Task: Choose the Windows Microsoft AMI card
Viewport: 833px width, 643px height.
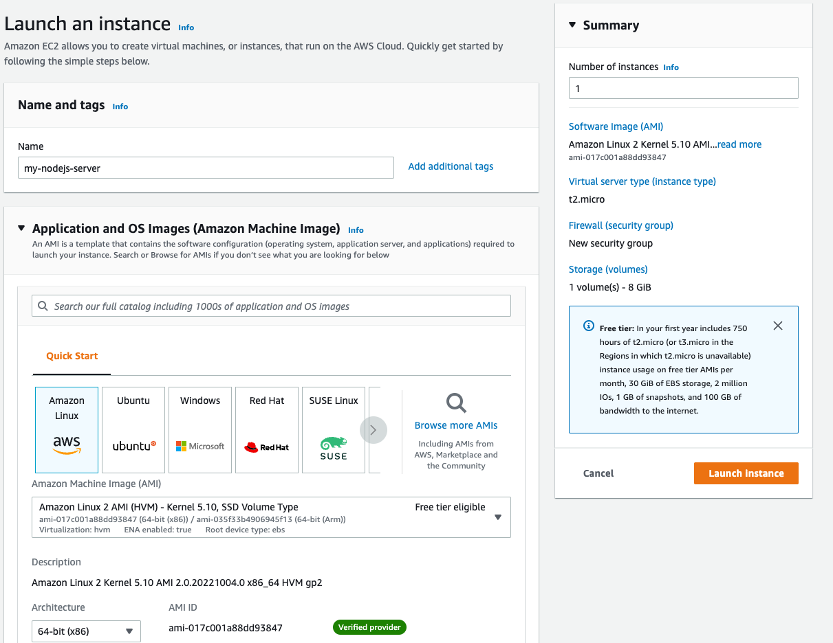Action: coord(199,429)
